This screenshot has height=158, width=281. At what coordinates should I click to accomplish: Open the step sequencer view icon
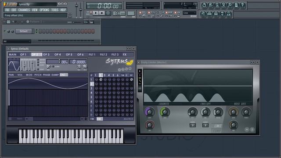209,14
